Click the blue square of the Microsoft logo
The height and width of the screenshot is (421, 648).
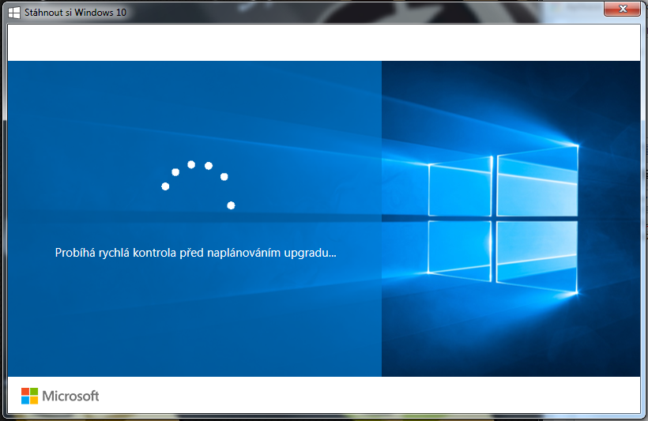tap(25, 400)
